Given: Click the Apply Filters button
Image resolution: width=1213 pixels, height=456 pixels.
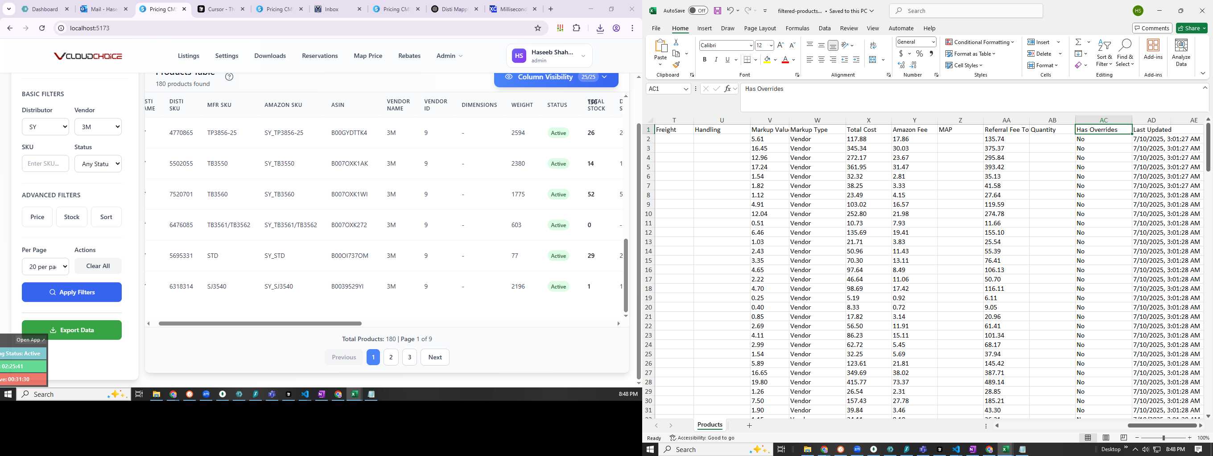Looking at the screenshot, I should click(71, 292).
